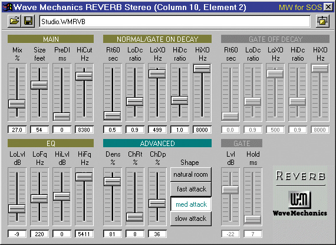
Task: Click the Gate Lvl value field showing -22
Action: pos(230,234)
